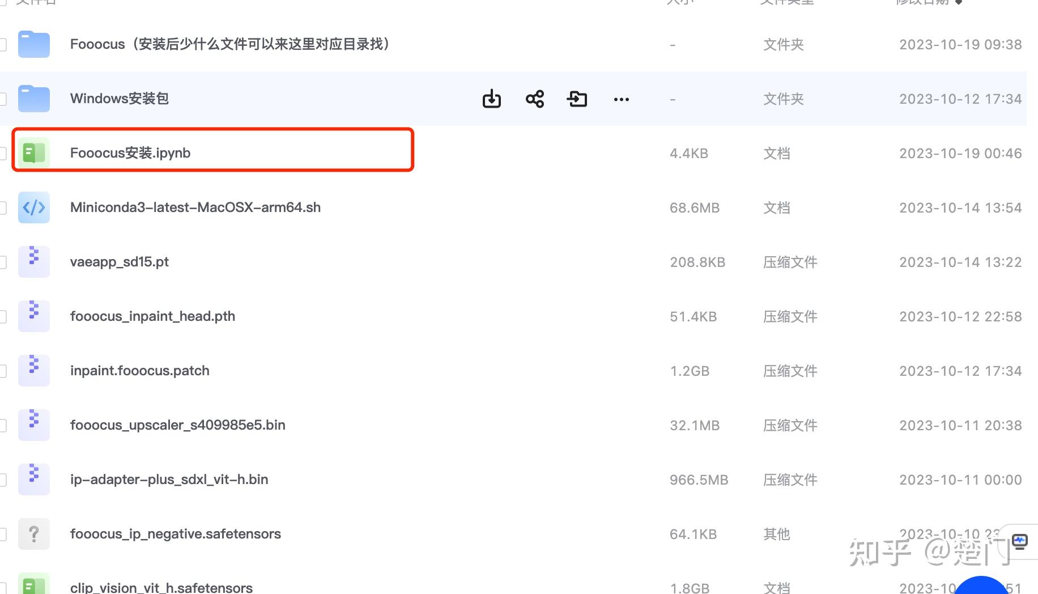The height and width of the screenshot is (594, 1038).
Task: Click the date 2023-10-14 13:22
Action: 960,262
